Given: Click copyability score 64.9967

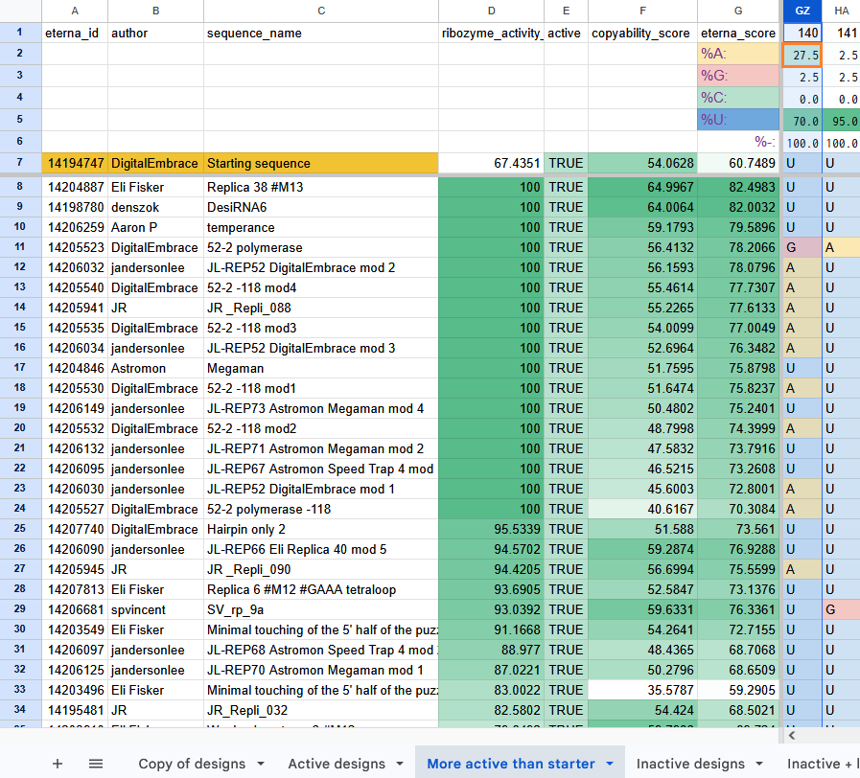Looking at the screenshot, I should [642, 187].
